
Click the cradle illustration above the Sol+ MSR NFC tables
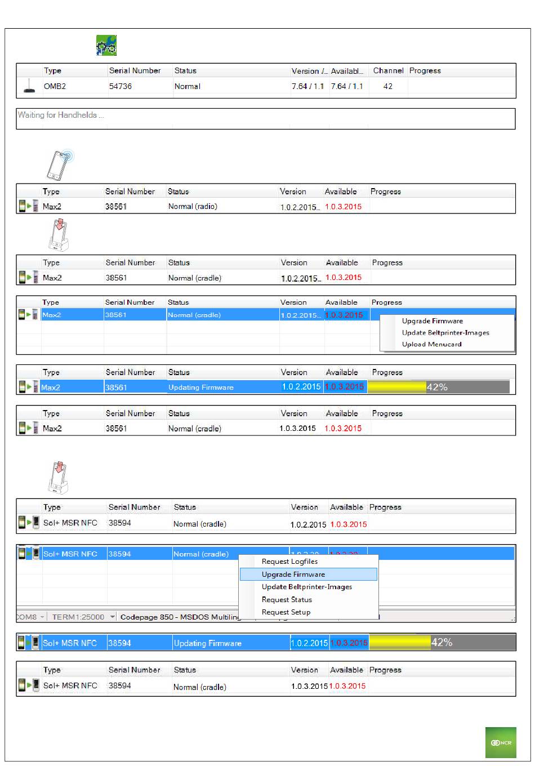tap(59, 478)
